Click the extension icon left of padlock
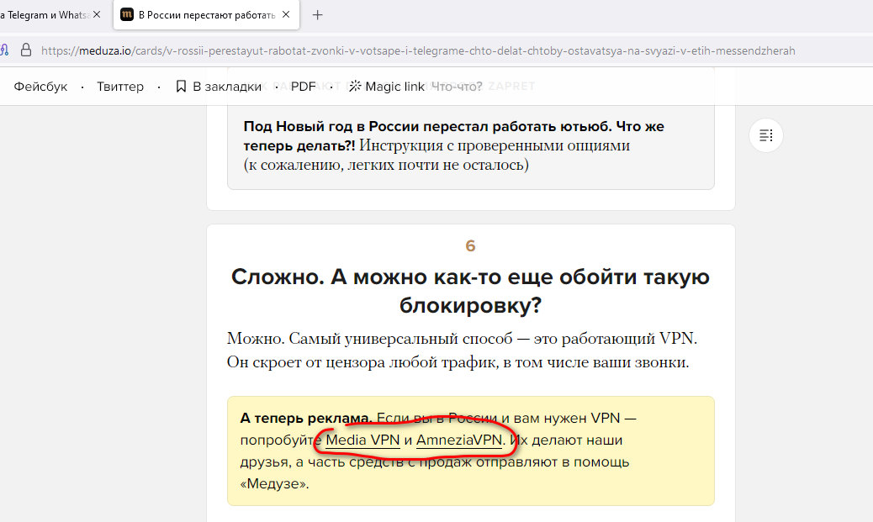This screenshot has height=522, width=873. (4, 50)
